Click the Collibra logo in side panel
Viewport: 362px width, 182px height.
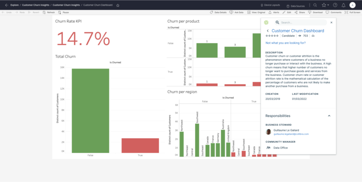click(x=266, y=23)
